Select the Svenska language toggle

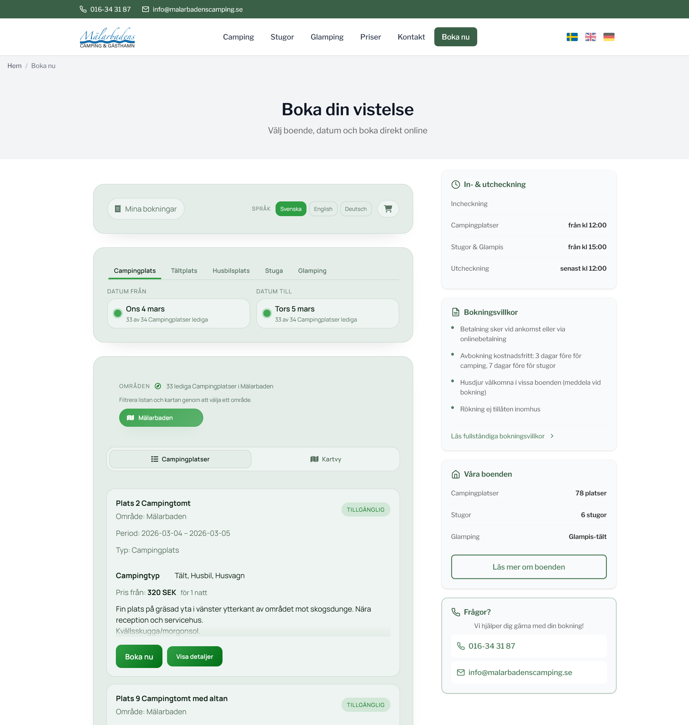291,209
